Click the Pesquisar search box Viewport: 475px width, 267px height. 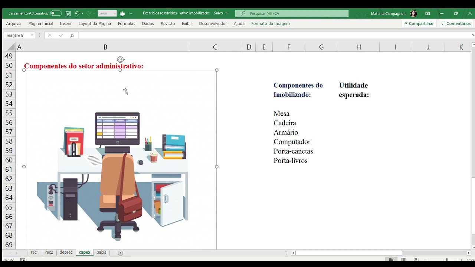292,13
